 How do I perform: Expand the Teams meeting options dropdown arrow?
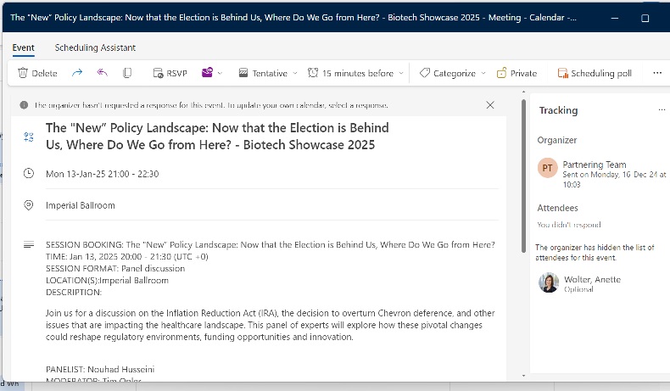click(221, 73)
